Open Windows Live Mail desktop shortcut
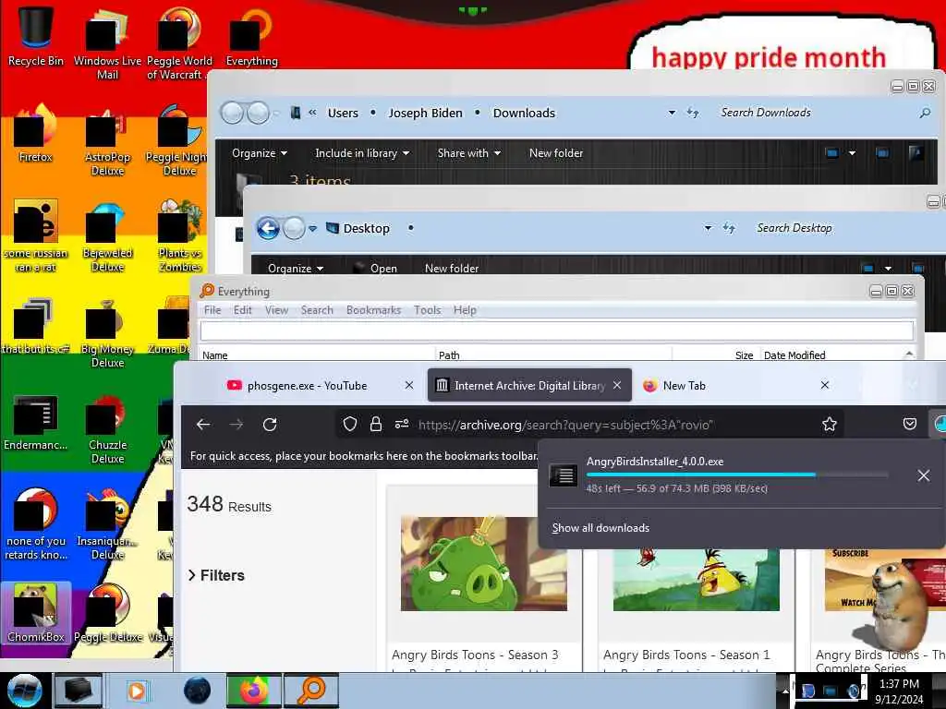946x709 pixels. [x=107, y=43]
